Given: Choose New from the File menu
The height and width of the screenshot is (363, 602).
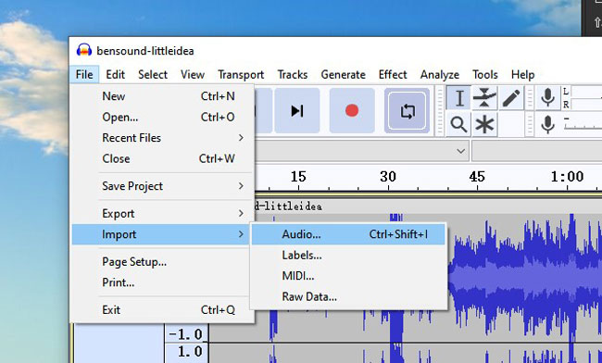Looking at the screenshot, I should [x=162, y=96].
